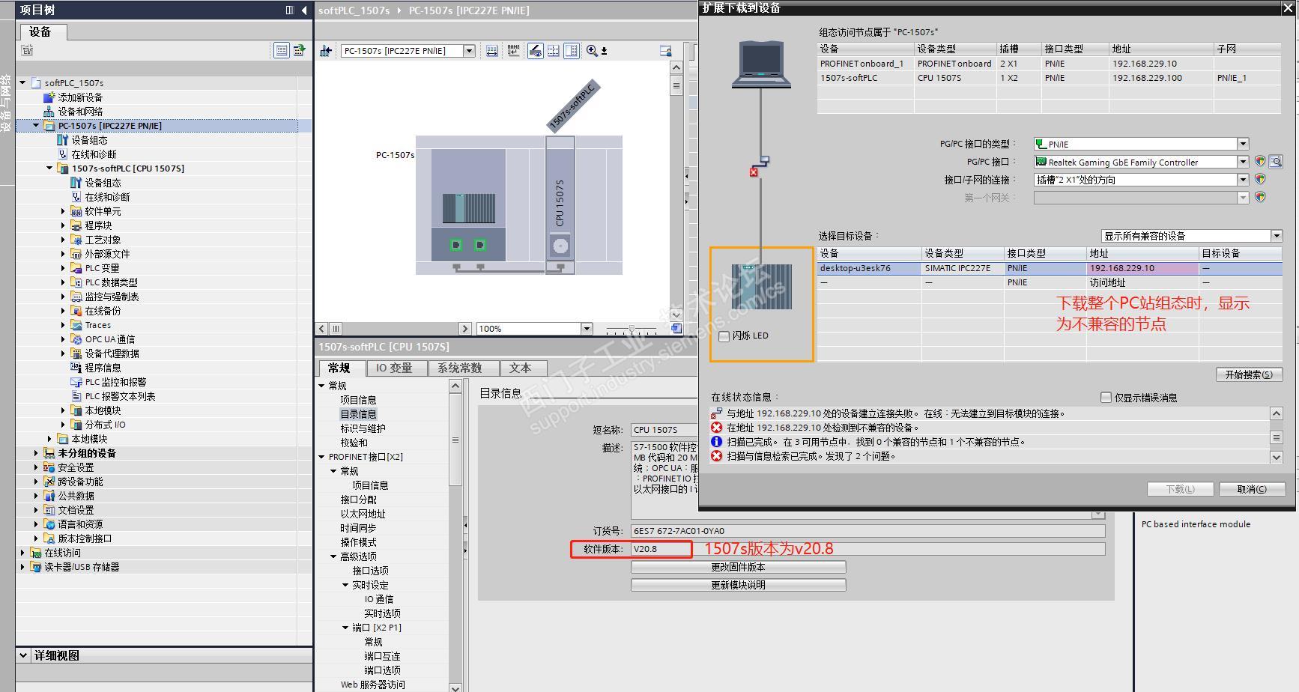Open the PG/PC 接口的类型 dropdown
The width and height of the screenshot is (1299, 692).
(1243, 144)
